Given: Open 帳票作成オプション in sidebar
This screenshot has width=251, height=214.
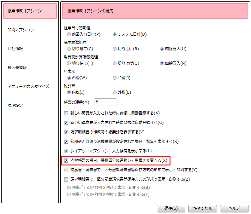Looking at the screenshot, I should point(30,11).
